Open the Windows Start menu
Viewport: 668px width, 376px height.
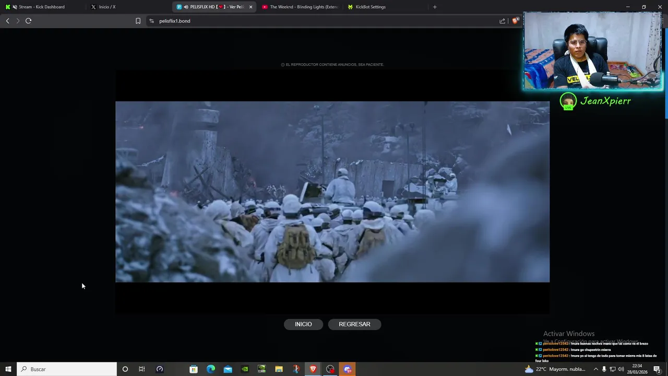(x=8, y=369)
